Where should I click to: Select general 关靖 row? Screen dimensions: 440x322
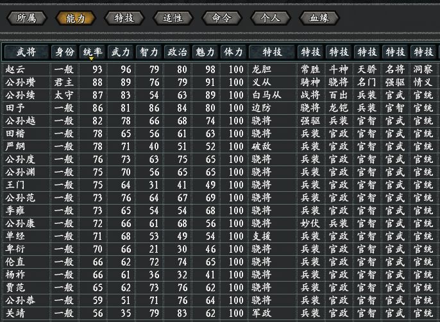click(x=220, y=313)
